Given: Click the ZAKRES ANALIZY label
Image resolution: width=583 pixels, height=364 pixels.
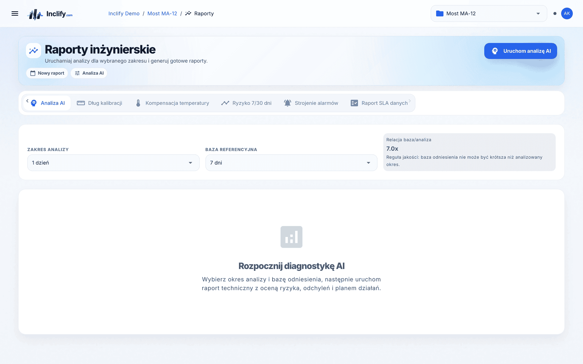Looking at the screenshot, I should [x=48, y=150].
